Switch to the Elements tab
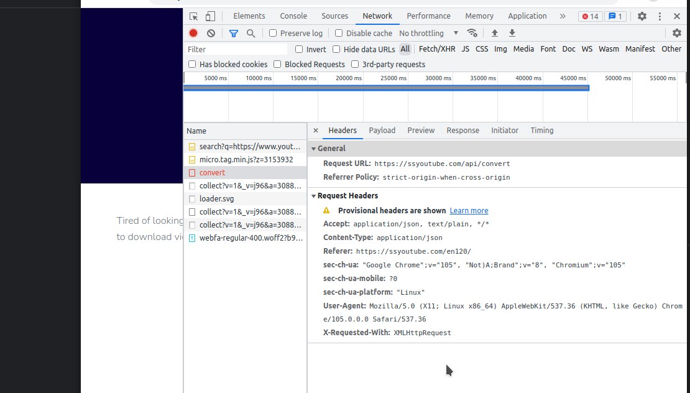The width and height of the screenshot is (690, 393). (x=249, y=16)
